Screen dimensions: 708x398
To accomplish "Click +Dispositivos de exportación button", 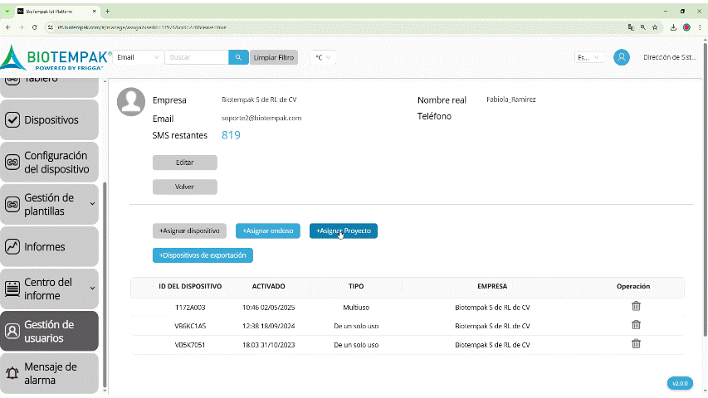I will pyautogui.click(x=203, y=255).
